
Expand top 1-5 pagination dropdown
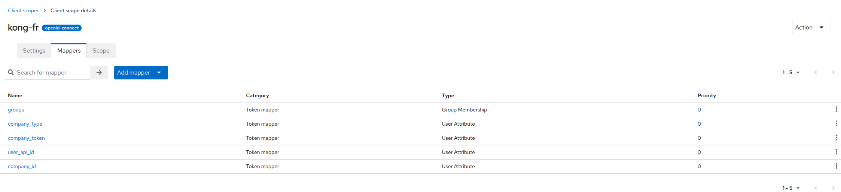tap(791, 72)
